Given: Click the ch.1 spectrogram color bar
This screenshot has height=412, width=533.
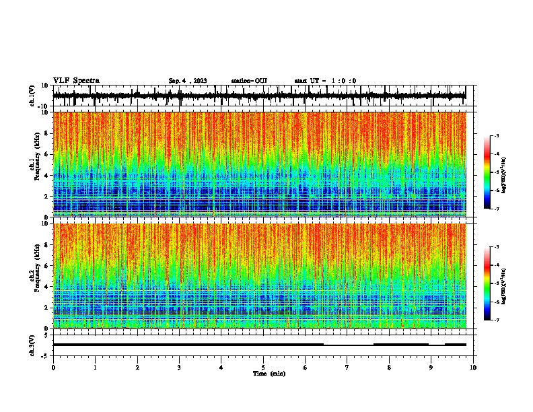Looking at the screenshot, I should click(x=487, y=172).
